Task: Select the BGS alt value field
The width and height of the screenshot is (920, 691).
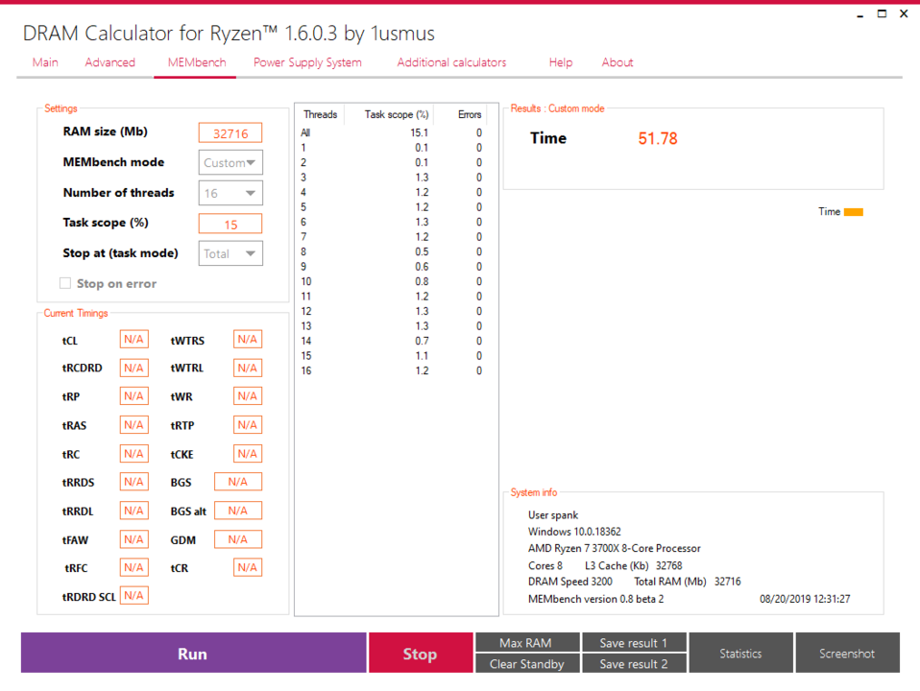Action: (x=237, y=511)
